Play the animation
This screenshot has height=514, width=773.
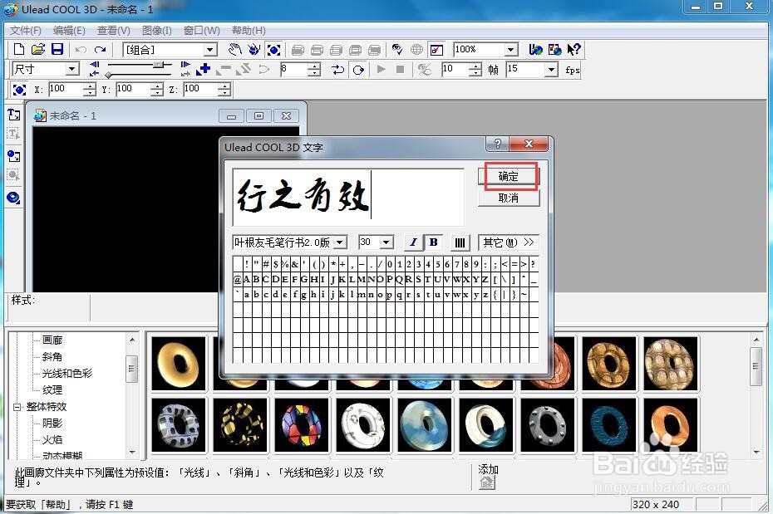pos(381,70)
